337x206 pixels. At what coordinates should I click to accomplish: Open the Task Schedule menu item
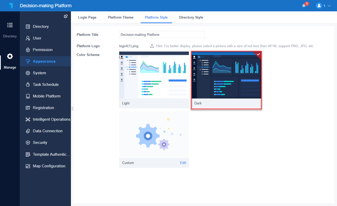click(x=45, y=85)
